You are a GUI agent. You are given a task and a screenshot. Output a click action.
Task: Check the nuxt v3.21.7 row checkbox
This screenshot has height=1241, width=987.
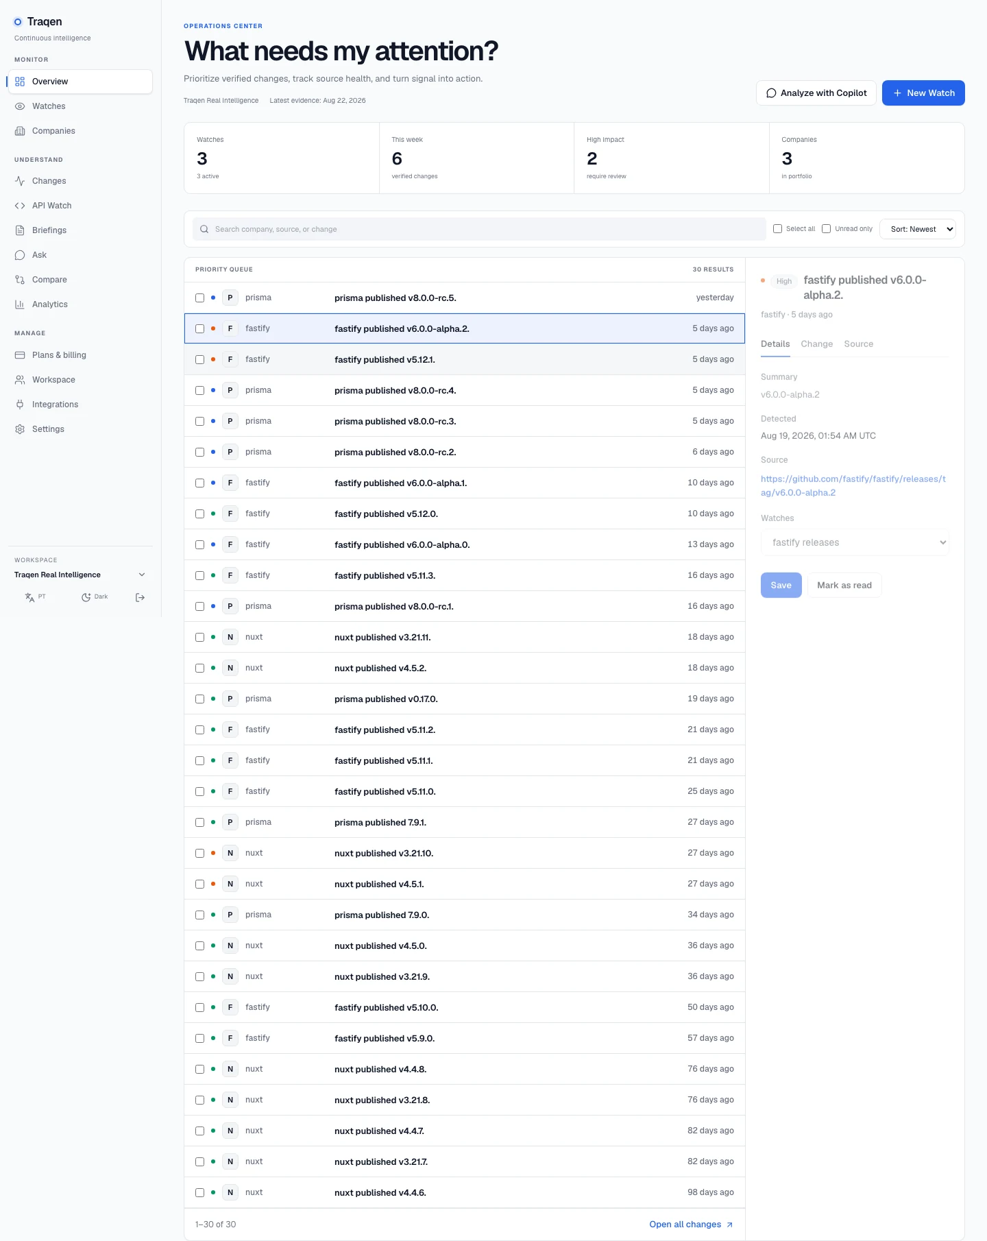(x=199, y=1161)
